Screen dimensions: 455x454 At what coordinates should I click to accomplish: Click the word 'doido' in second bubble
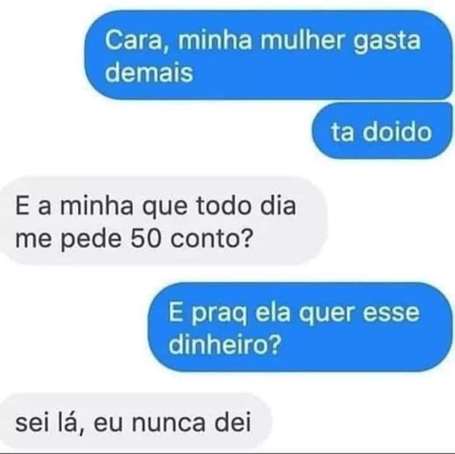[397, 132]
